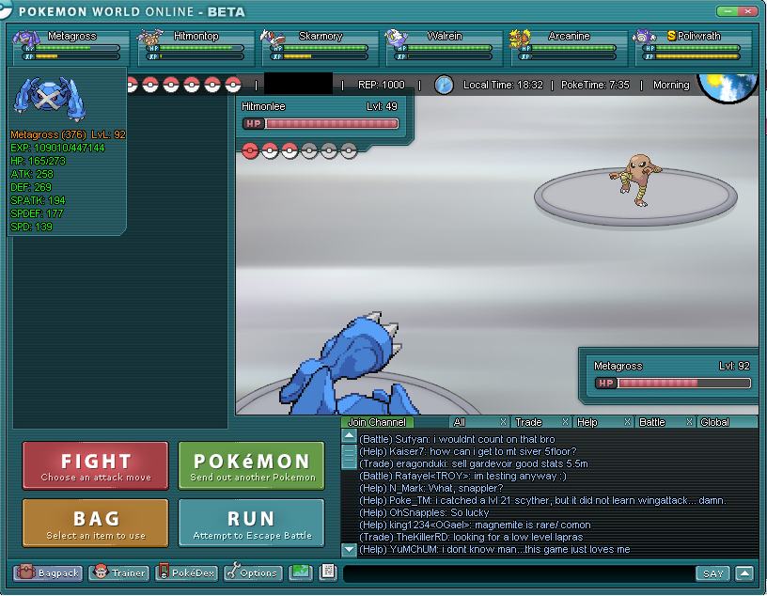The image size is (767, 596).
Task: Close the All chat tab
Action: tap(503, 422)
